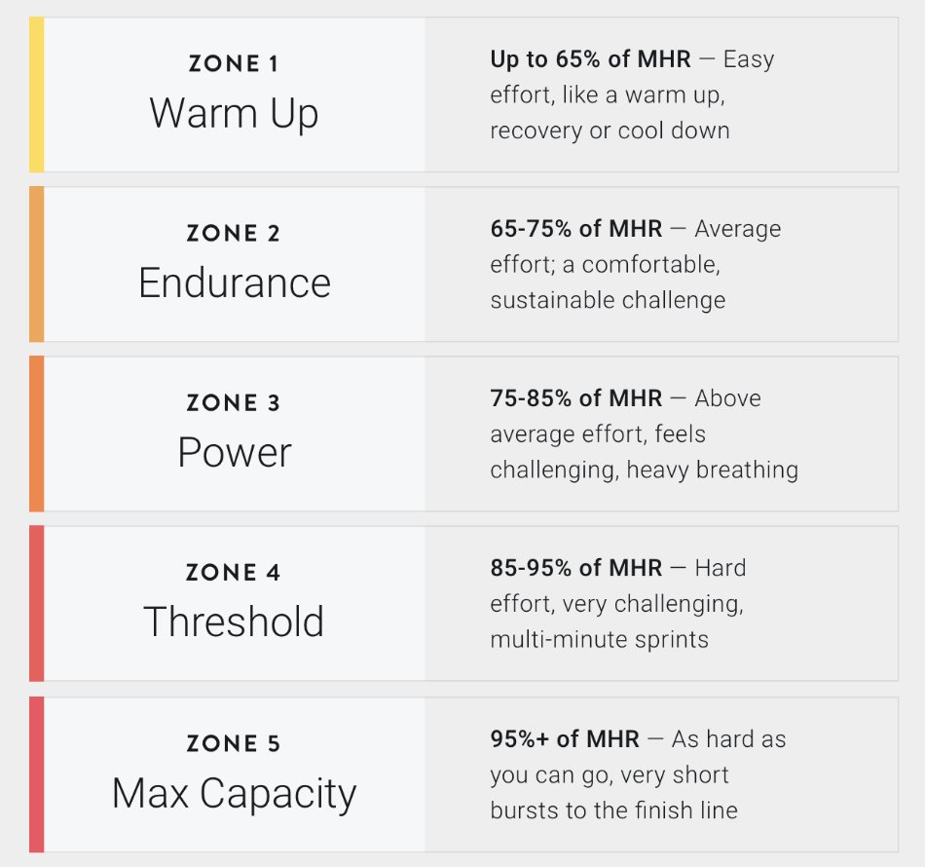Click the "75-85% of MHR" text
Screen dimensions: 925x867
(575, 398)
